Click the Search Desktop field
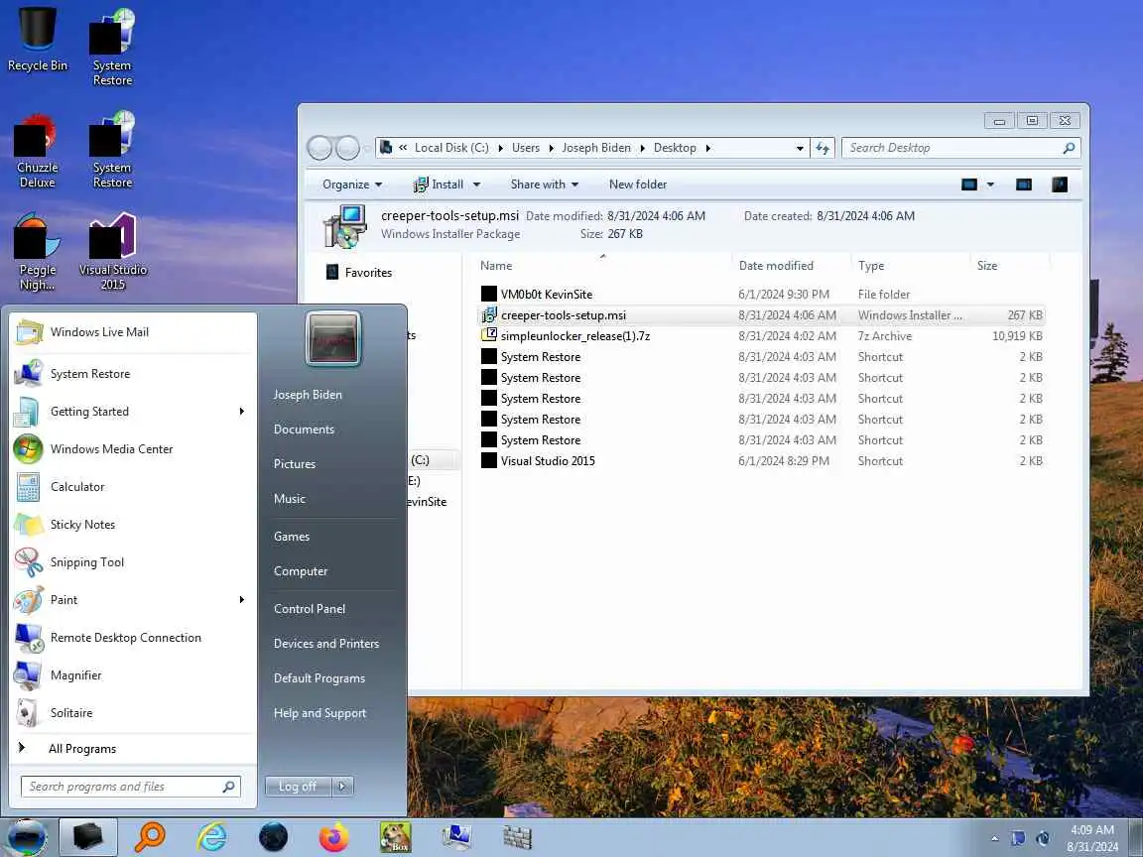This screenshot has height=857, width=1143. [x=960, y=148]
